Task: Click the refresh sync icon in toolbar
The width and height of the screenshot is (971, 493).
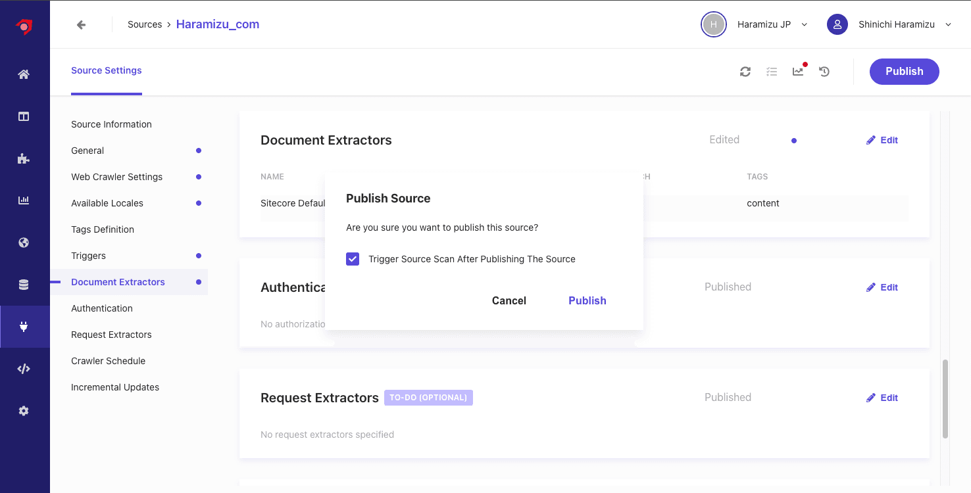Action: pyautogui.click(x=745, y=72)
